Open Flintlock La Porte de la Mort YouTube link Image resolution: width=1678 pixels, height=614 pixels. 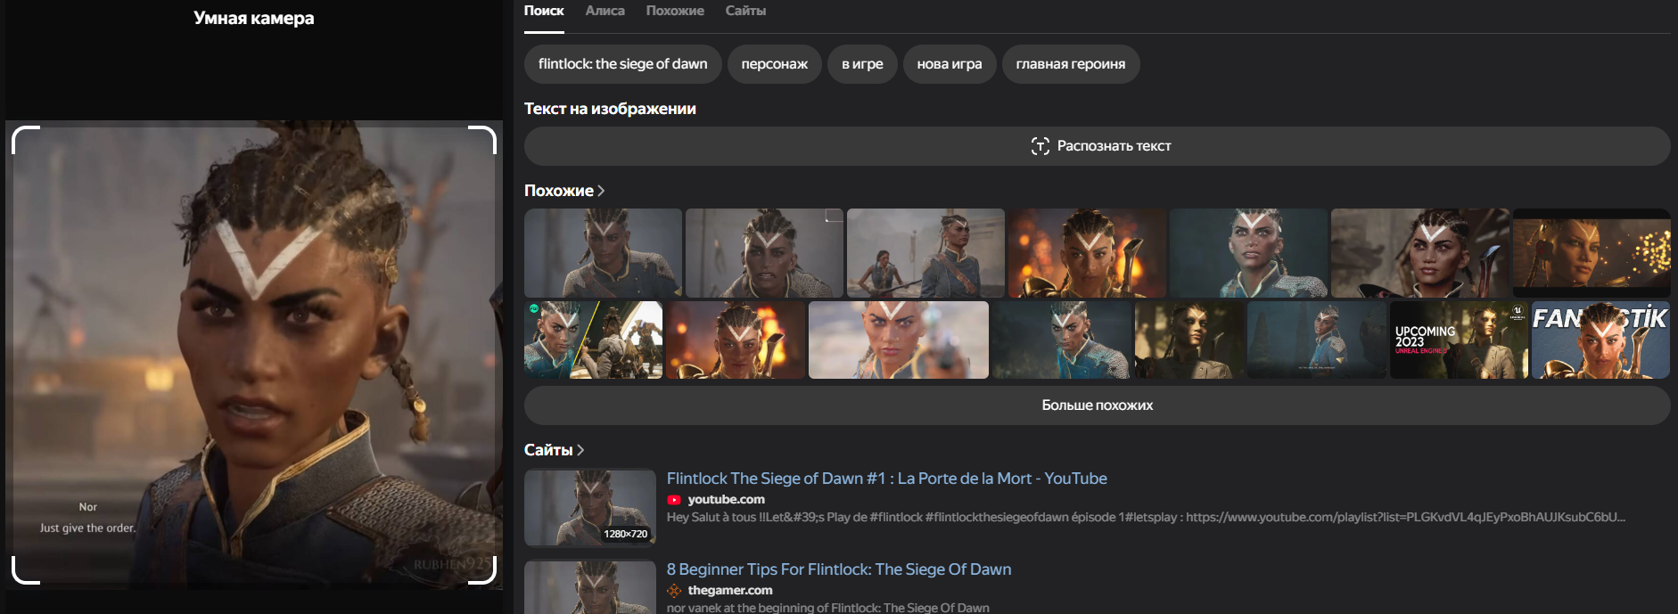coord(887,479)
